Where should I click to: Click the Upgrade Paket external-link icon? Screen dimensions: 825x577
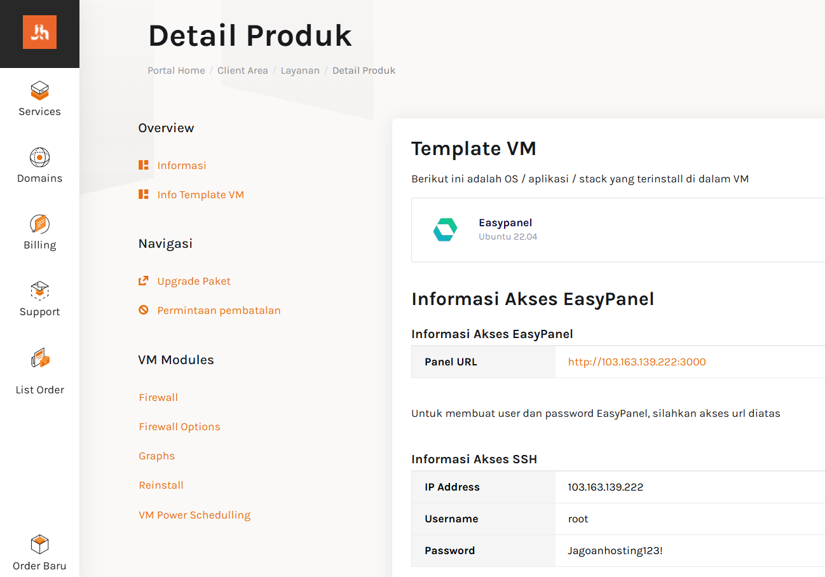coord(143,280)
